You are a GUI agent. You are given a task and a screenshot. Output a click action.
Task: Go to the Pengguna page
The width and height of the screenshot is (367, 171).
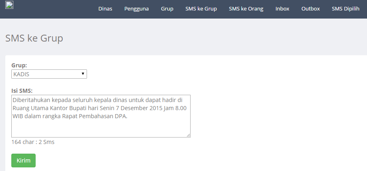click(x=136, y=9)
